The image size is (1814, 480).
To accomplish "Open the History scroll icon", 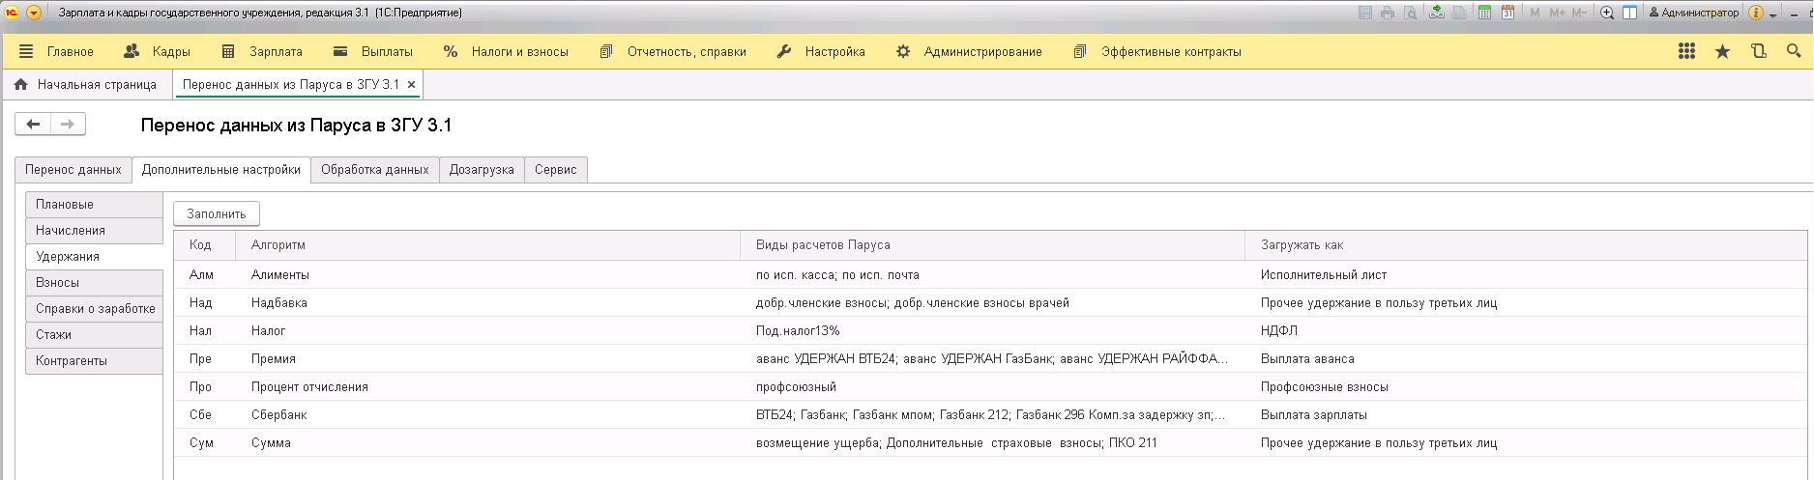I will [x=1758, y=51].
